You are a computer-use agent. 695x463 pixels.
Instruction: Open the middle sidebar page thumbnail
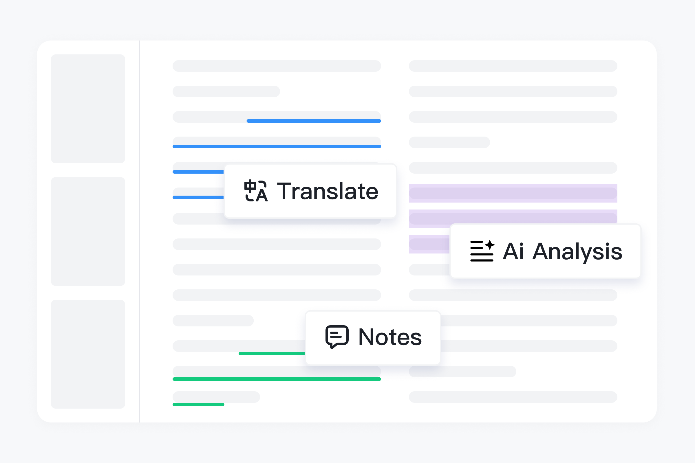click(x=88, y=231)
